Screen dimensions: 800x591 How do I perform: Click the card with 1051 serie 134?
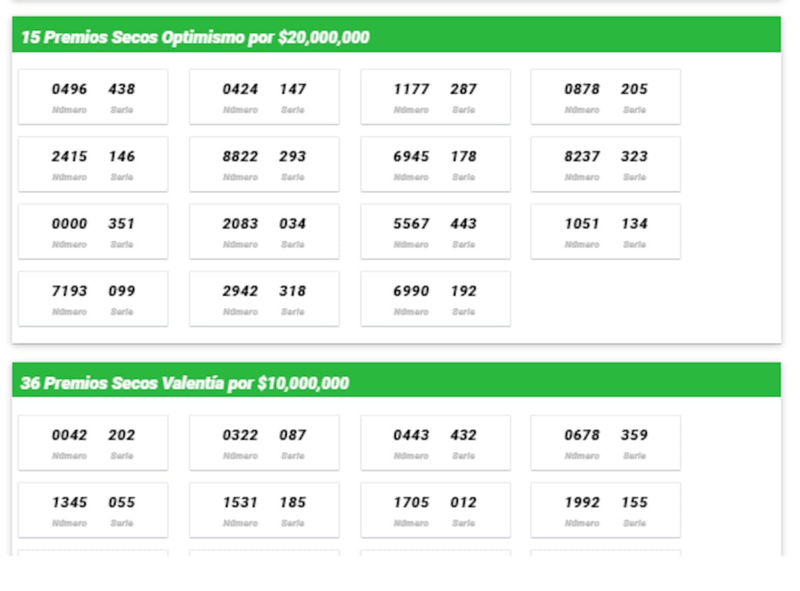[605, 232]
